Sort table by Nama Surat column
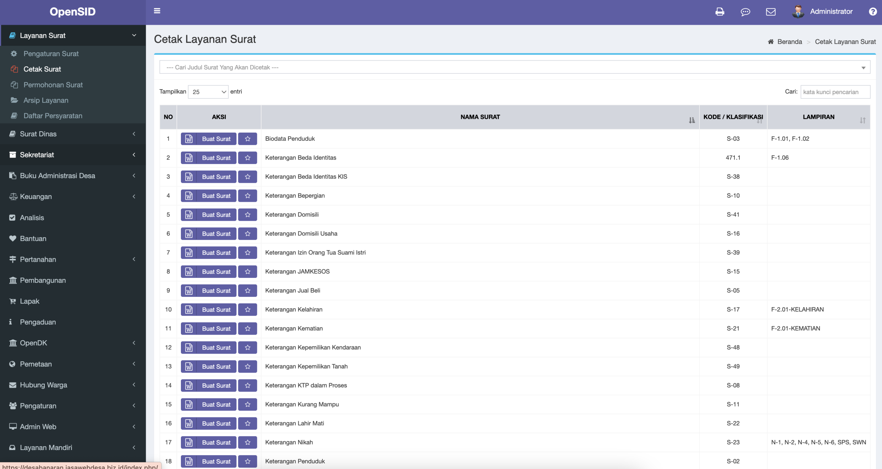882x469 pixels. click(x=480, y=117)
